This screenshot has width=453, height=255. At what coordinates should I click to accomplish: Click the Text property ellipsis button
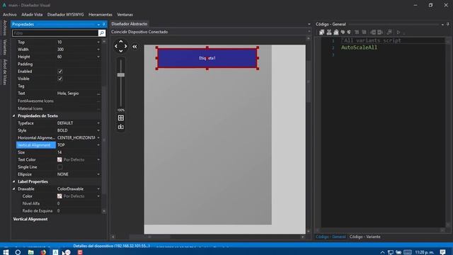tap(98, 93)
